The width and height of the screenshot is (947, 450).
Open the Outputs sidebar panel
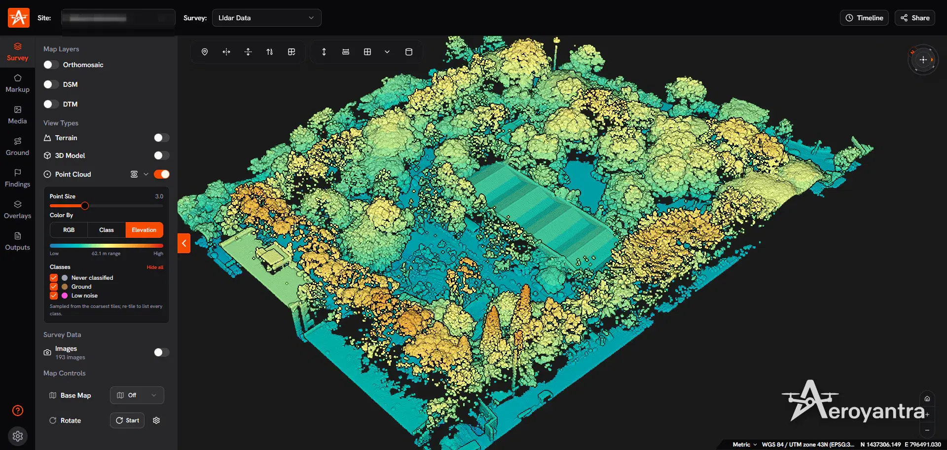[17, 241]
